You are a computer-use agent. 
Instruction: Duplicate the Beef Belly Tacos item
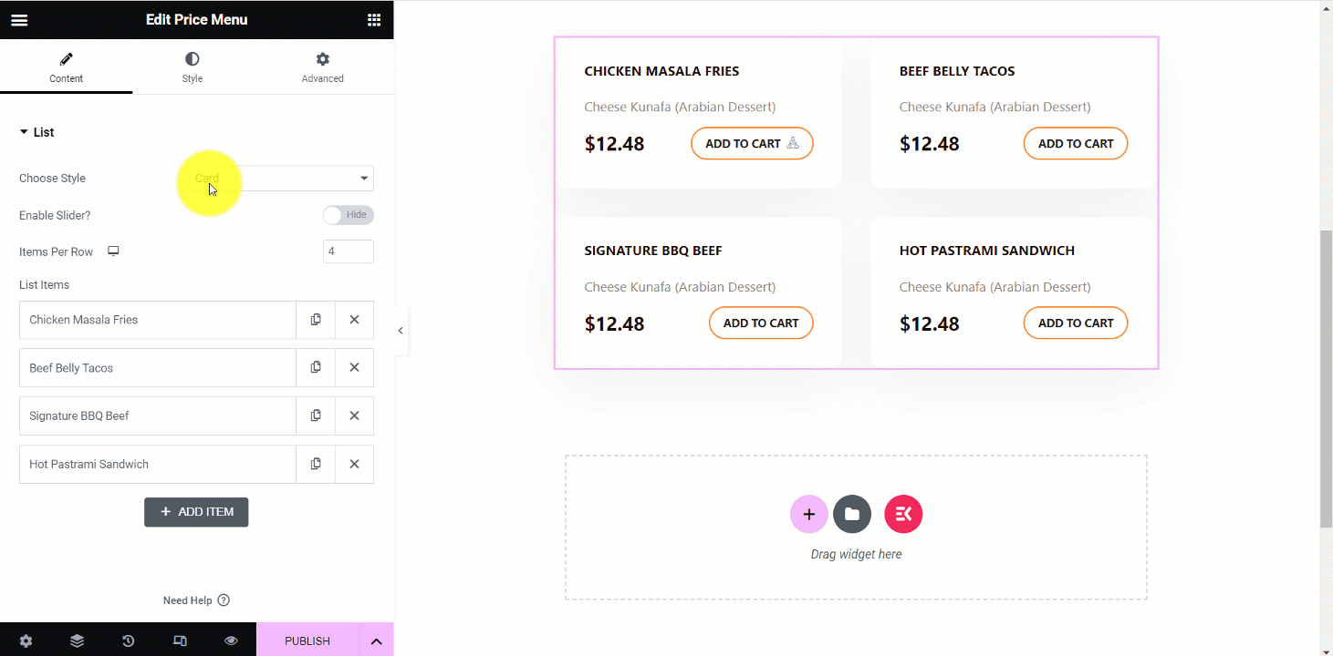tap(316, 367)
